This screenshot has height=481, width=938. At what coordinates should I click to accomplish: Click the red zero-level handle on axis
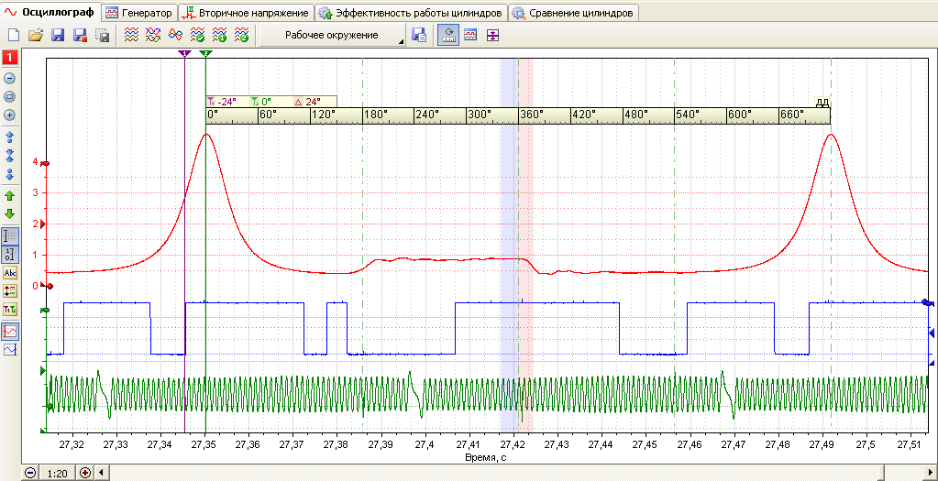(48, 286)
